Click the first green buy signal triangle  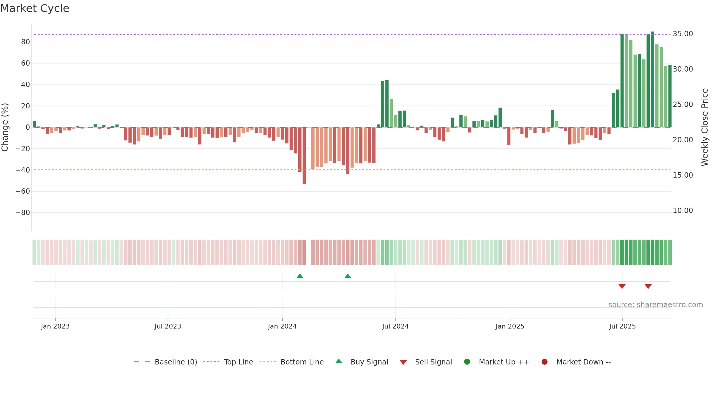(300, 276)
